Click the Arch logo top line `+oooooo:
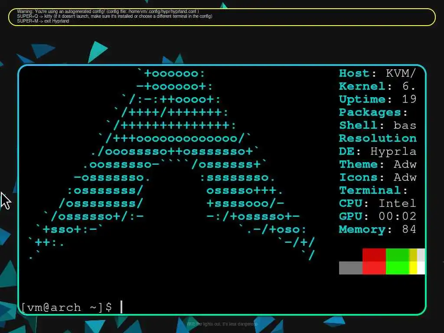Screen dimensions: 444x333 pyautogui.click(x=171, y=73)
